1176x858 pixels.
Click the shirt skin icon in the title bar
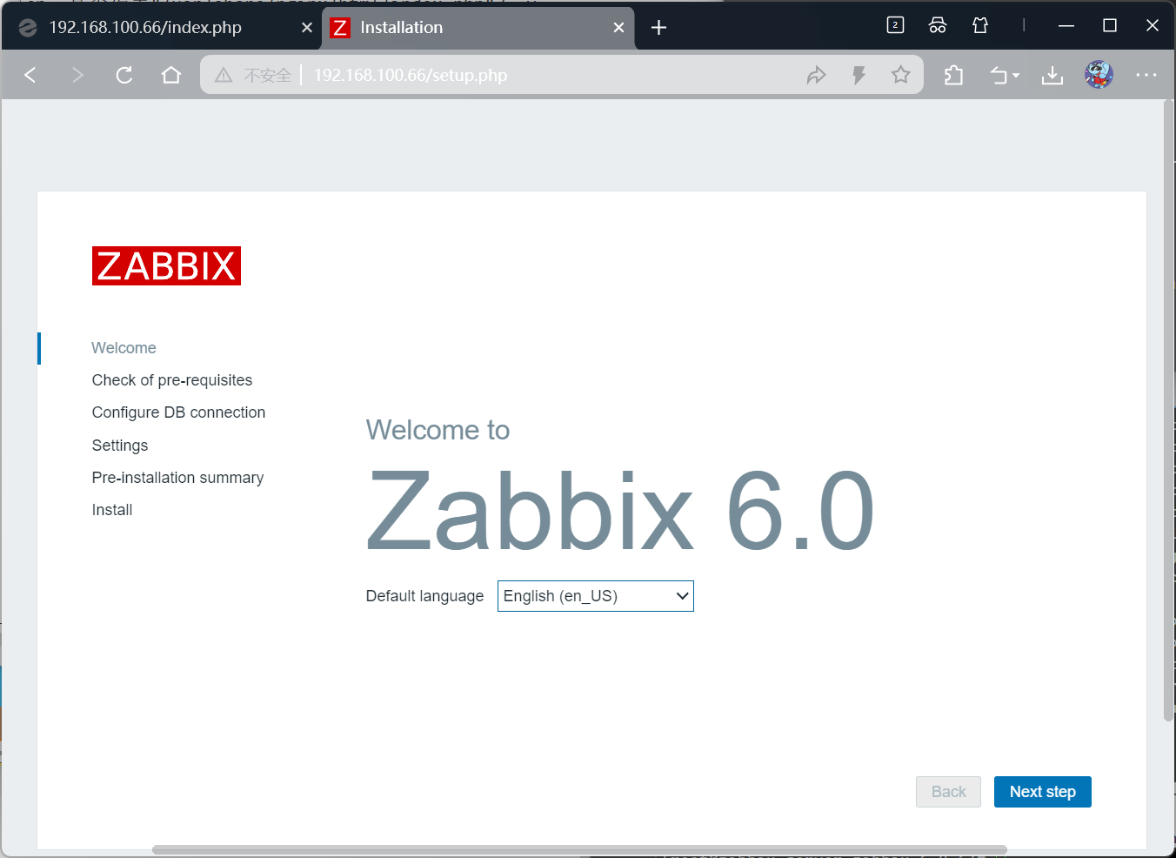tap(980, 25)
